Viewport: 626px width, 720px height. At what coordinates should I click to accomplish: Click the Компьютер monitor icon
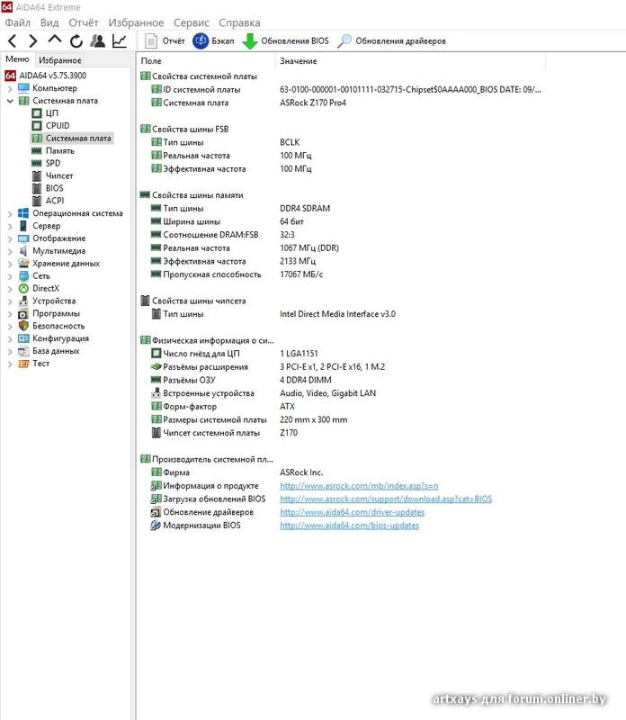[23, 87]
